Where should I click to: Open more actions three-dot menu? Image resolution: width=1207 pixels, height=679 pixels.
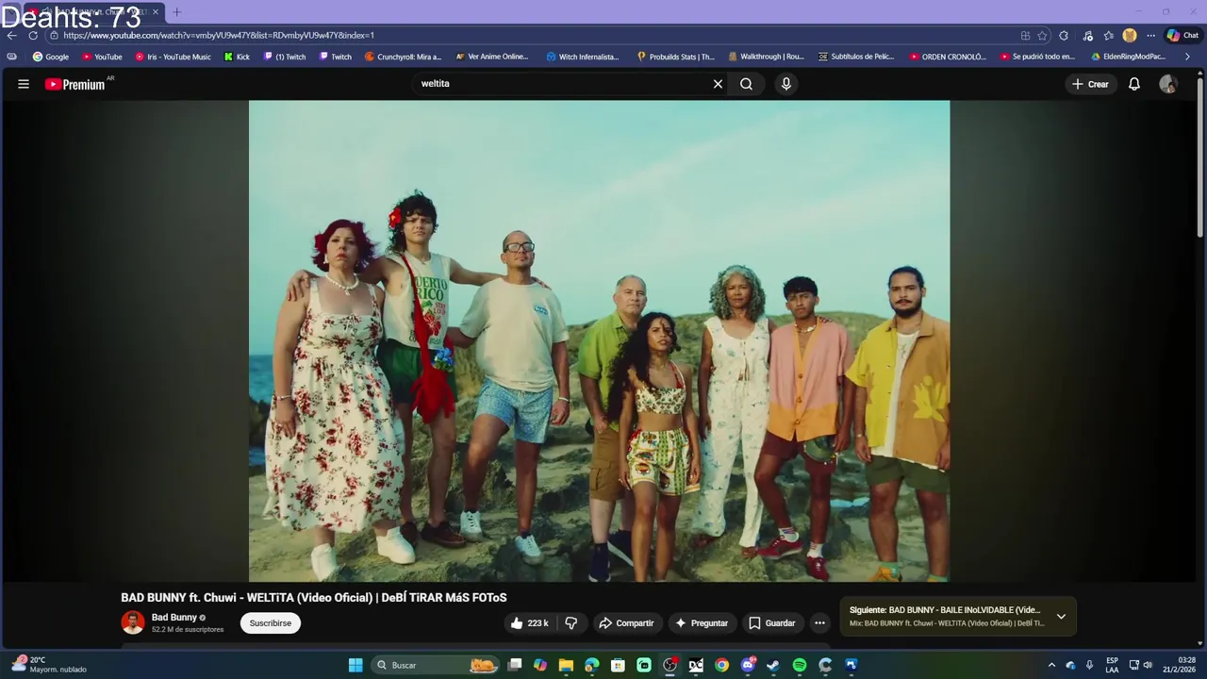(x=819, y=623)
